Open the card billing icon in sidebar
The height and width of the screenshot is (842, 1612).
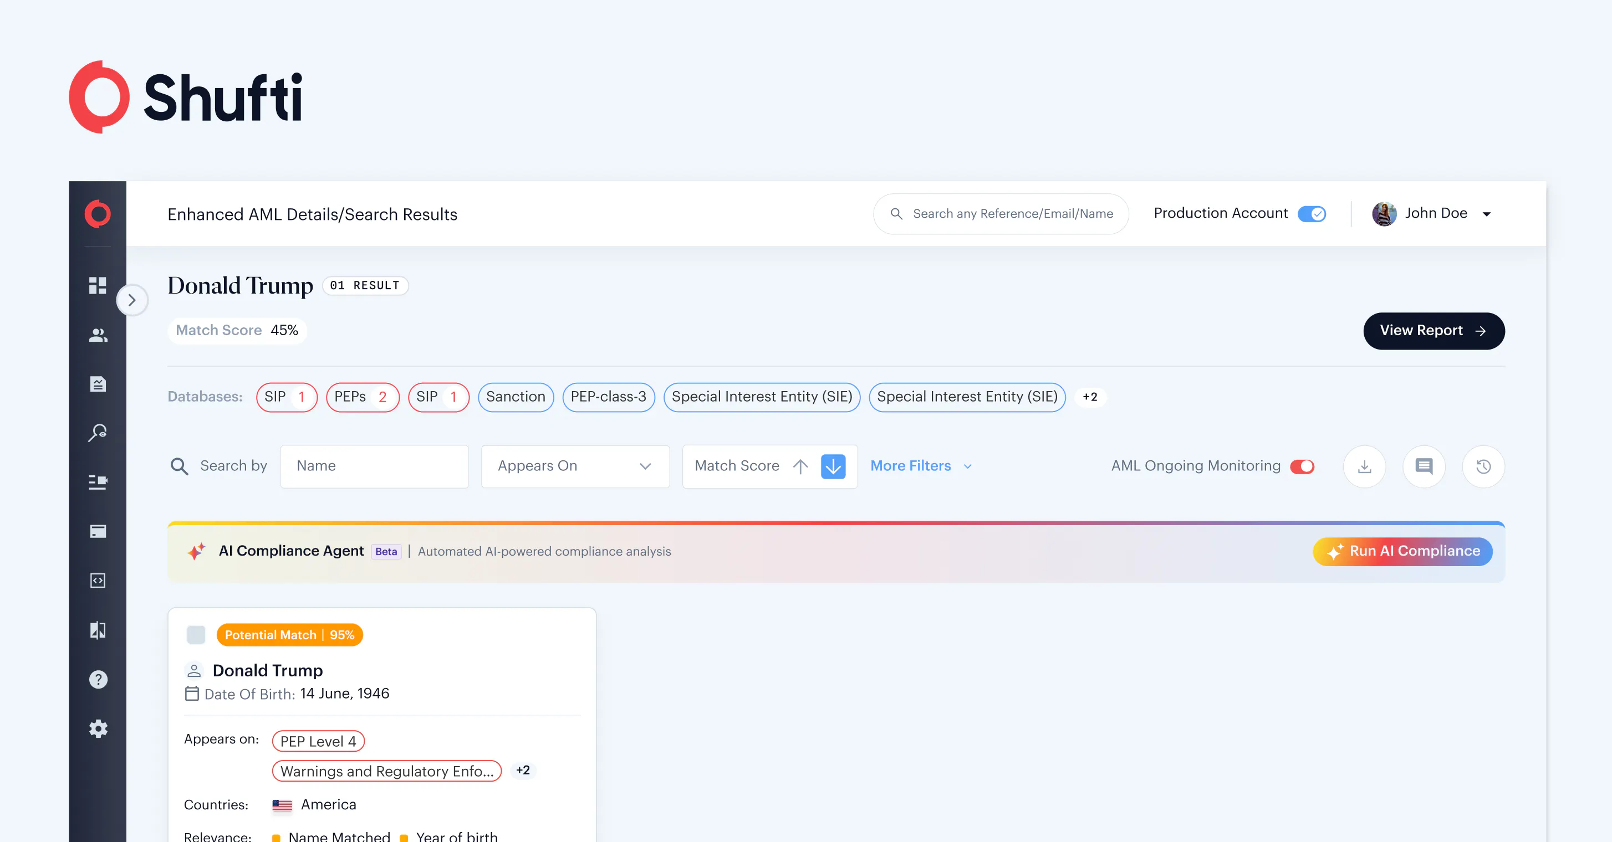[98, 531]
